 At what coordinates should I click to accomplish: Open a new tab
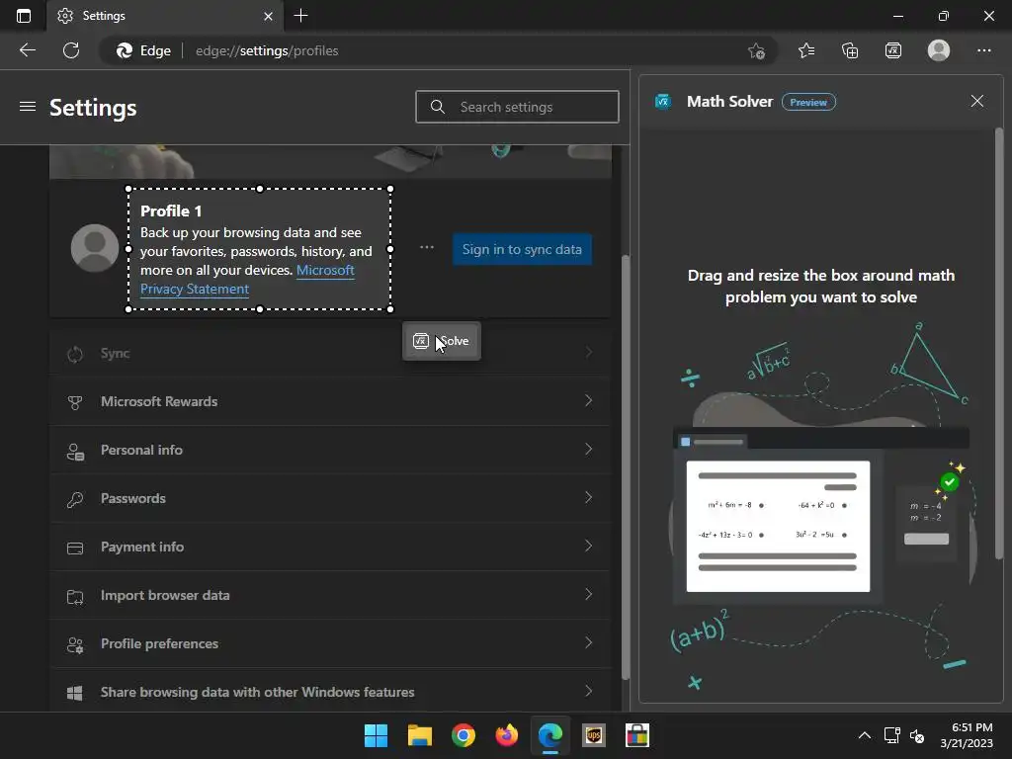pyautogui.click(x=300, y=16)
